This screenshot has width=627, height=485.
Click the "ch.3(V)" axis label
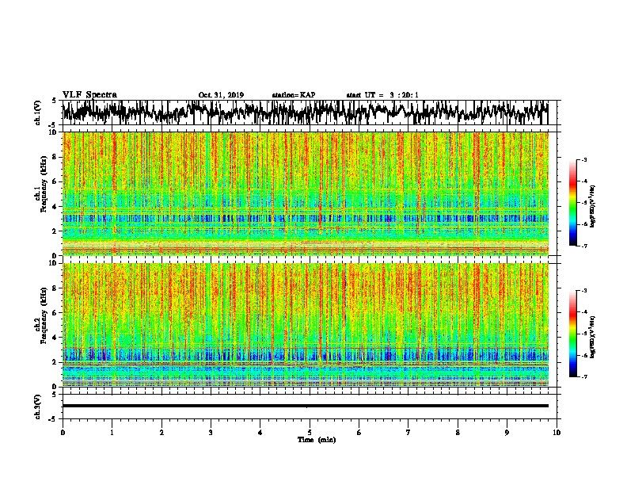(x=37, y=407)
